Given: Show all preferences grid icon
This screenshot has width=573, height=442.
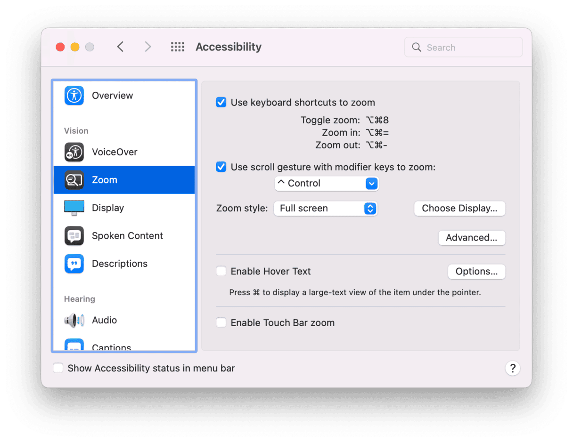Looking at the screenshot, I should click(x=177, y=47).
